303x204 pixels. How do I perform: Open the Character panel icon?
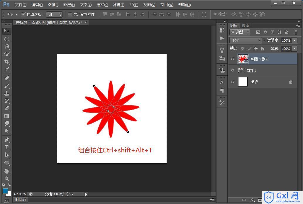(x=222, y=82)
